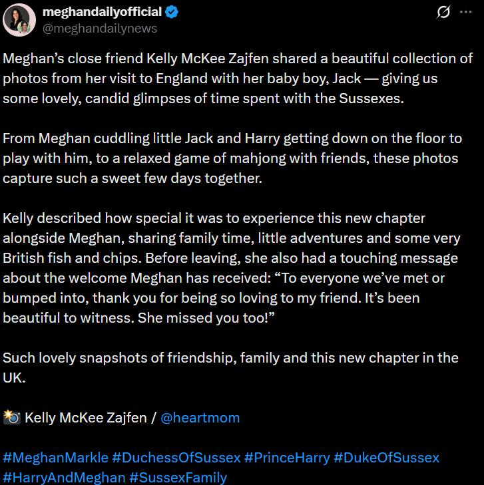Viewport: 484px width, 485px height.
Task: Click the #HarryAndMeghan hashtag
Action: tap(64, 478)
